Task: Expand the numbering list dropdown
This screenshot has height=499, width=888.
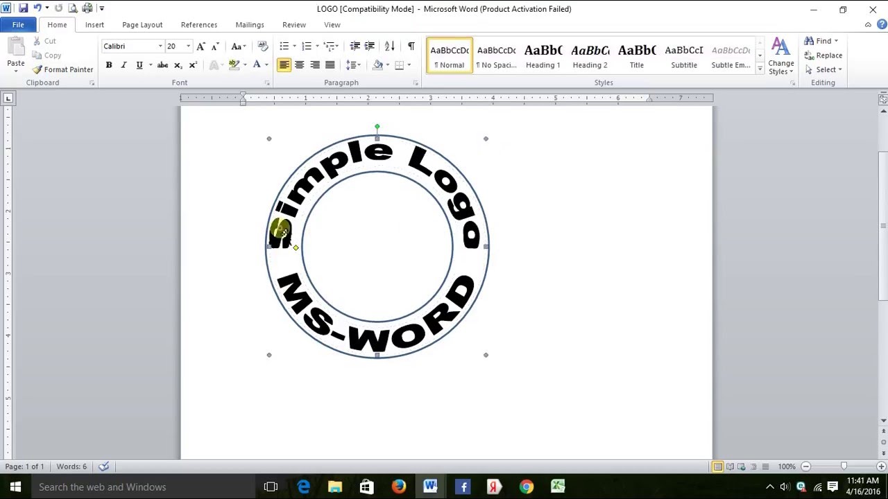Action: pos(317,46)
